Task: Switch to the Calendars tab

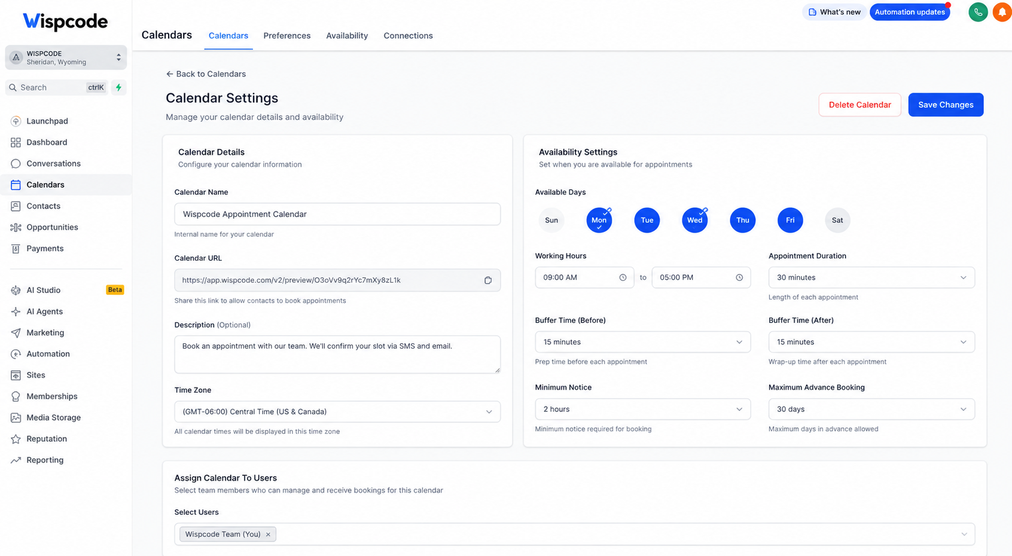Action: point(228,36)
